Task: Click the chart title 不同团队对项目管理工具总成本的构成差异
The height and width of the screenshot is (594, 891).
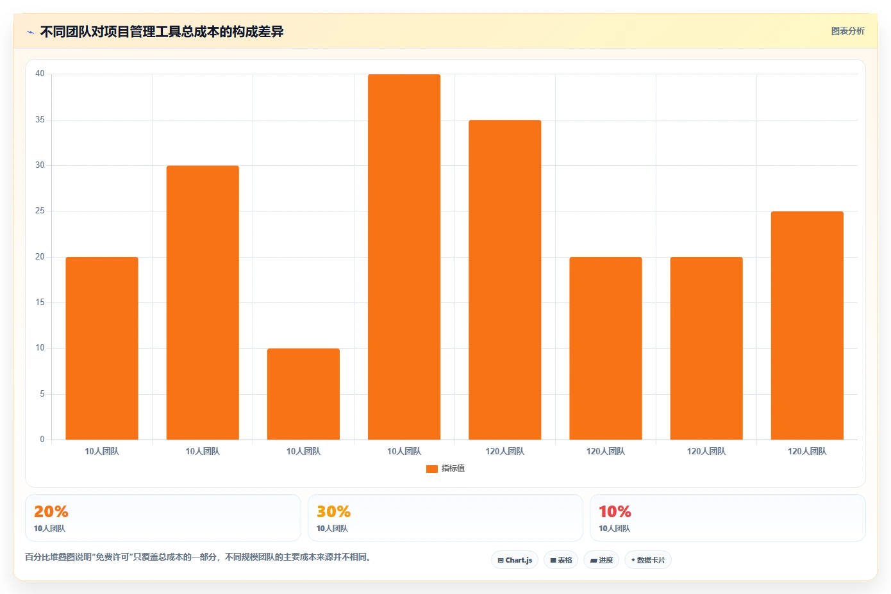Action: point(162,31)
